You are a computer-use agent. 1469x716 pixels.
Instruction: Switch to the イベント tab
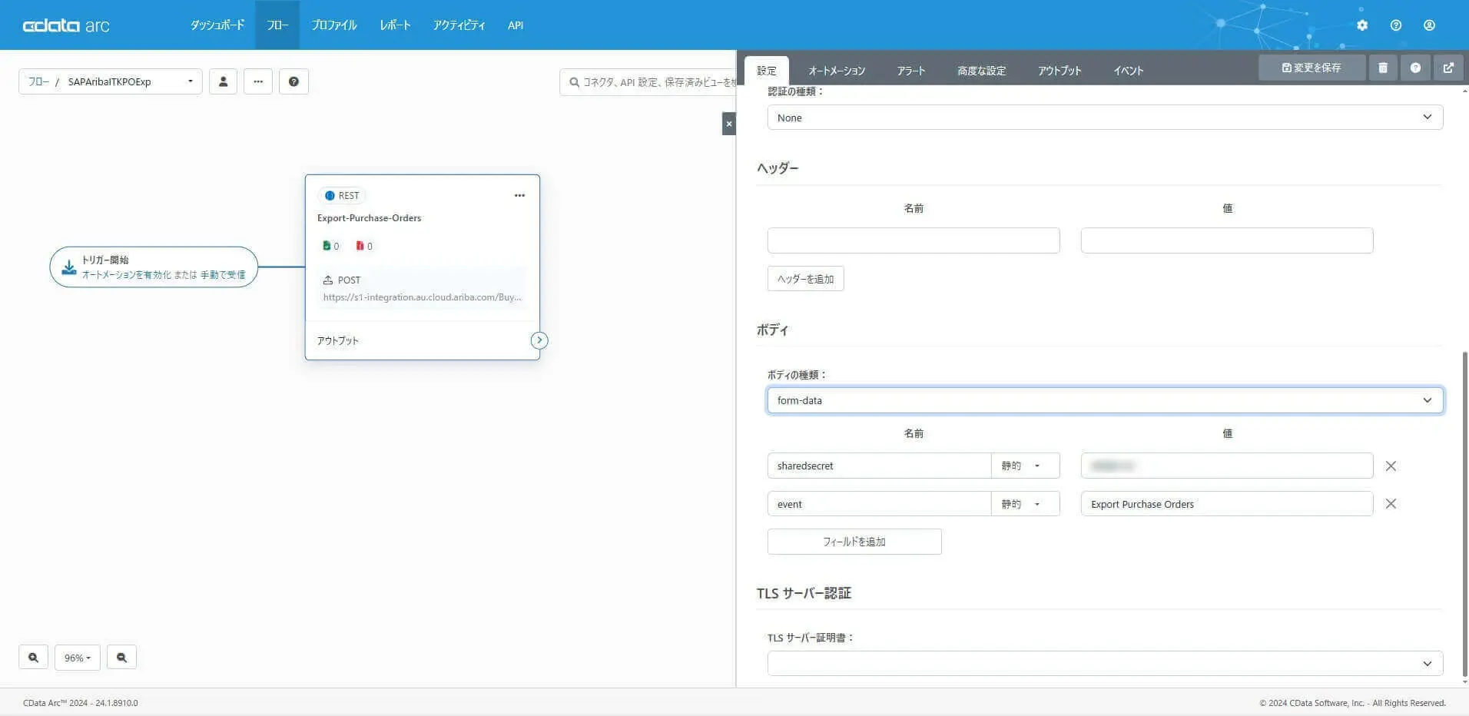pyautogui.click(x=1129, y=71)
